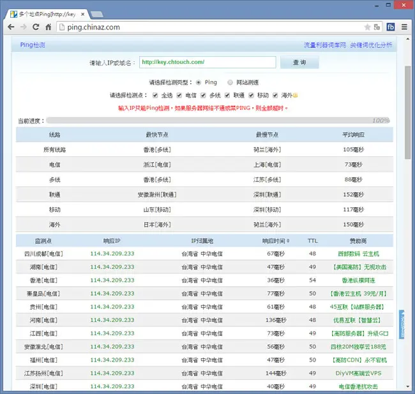Click the progress bar showing 100%
This screenshot has height=394, width=415.
pyautogui.click(x=218, y=121)
